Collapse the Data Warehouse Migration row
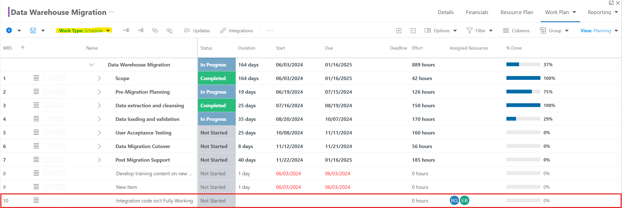 click(92, 65)
